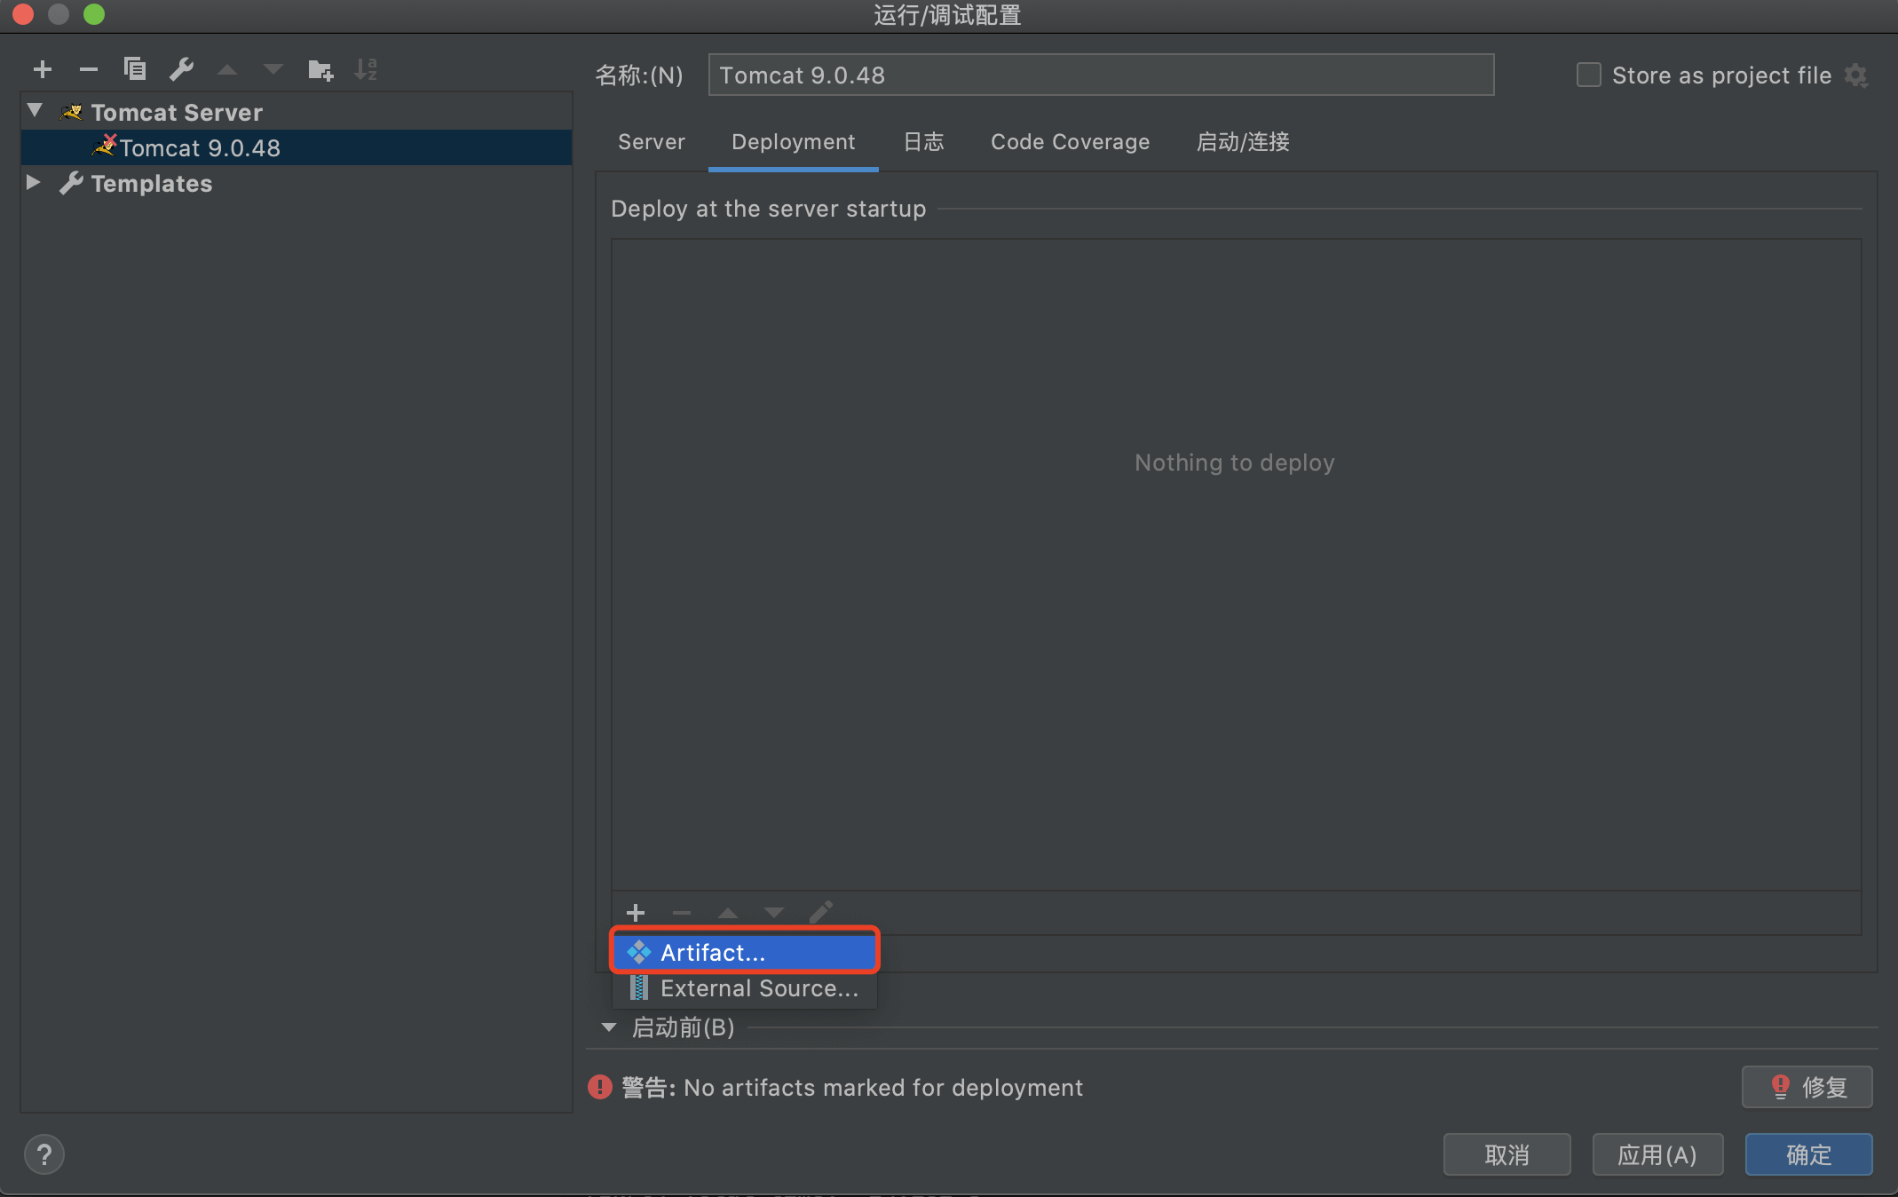Click the edit templates wrench icon
The height and width of the screenshot is (1197, 1898).
pyautogui.click(x=181, y=69)
